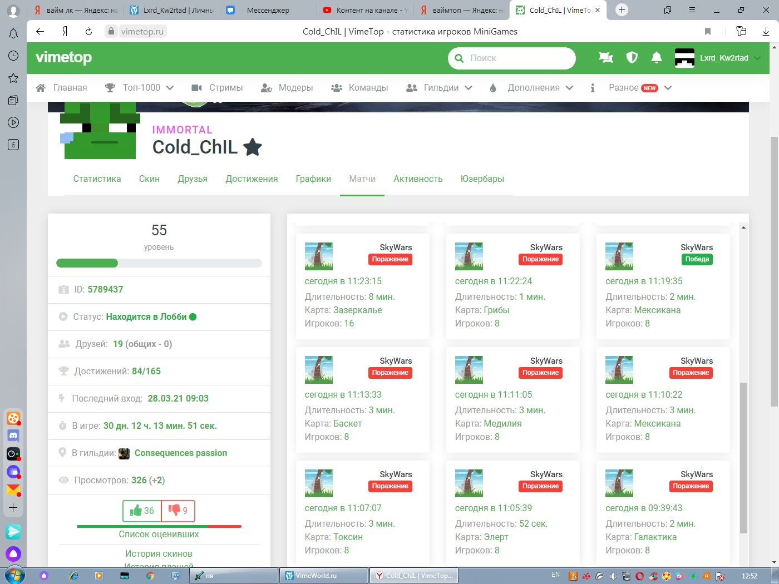
Task: Focus the Поиск search field
Action: [512, 58]
